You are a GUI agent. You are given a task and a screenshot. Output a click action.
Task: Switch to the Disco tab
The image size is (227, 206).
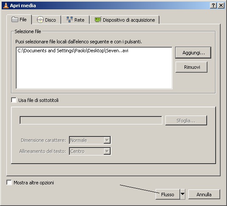point(46,20)
